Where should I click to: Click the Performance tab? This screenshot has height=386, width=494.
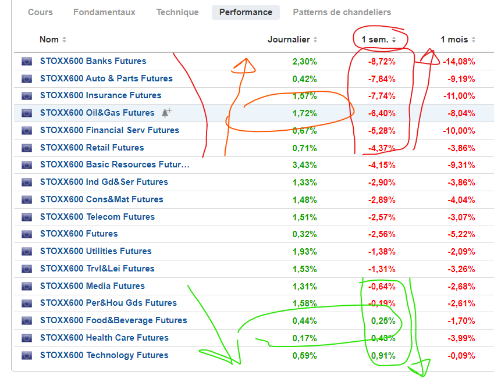click(x=246, y=12)
